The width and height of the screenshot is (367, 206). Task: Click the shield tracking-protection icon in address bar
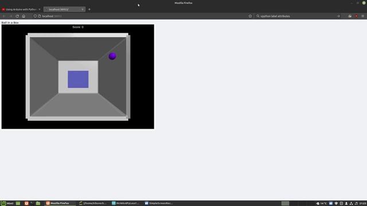[x=35, y=16]
